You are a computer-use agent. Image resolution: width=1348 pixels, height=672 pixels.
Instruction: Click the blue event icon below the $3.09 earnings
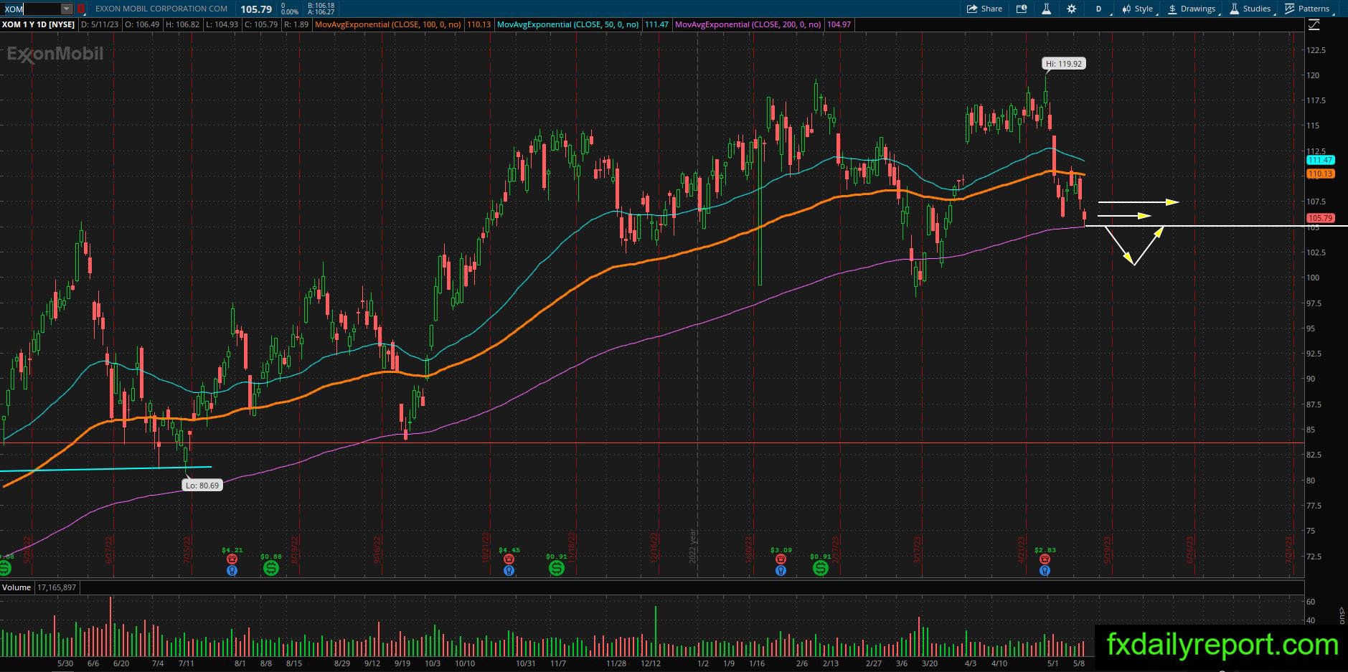point(781,570)
